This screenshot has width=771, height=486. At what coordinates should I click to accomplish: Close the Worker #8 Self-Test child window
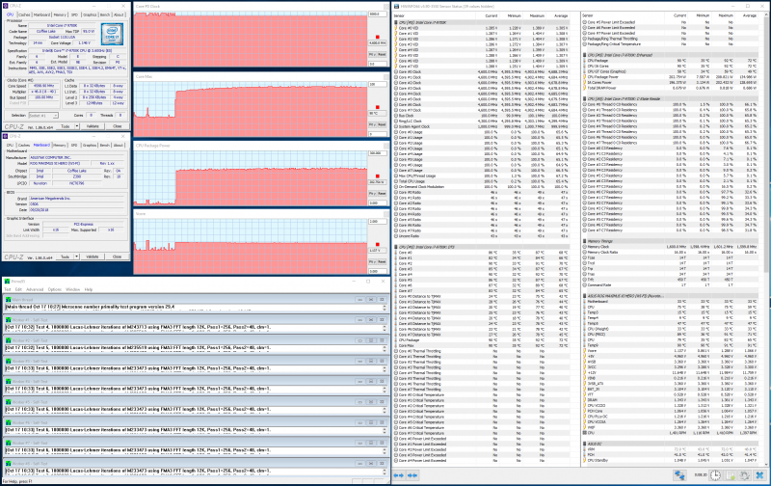382,464
